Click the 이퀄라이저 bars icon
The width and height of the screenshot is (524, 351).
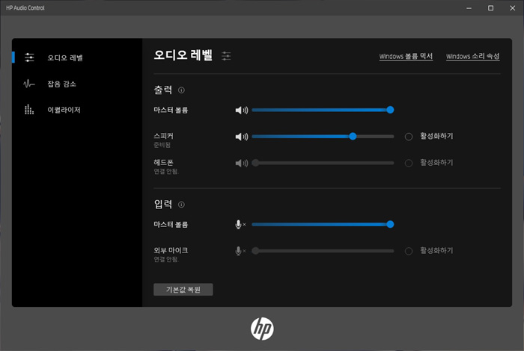click(29, 109)
